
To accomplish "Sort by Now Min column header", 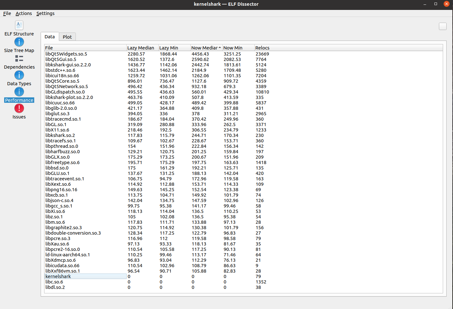I will click(238, 48).
